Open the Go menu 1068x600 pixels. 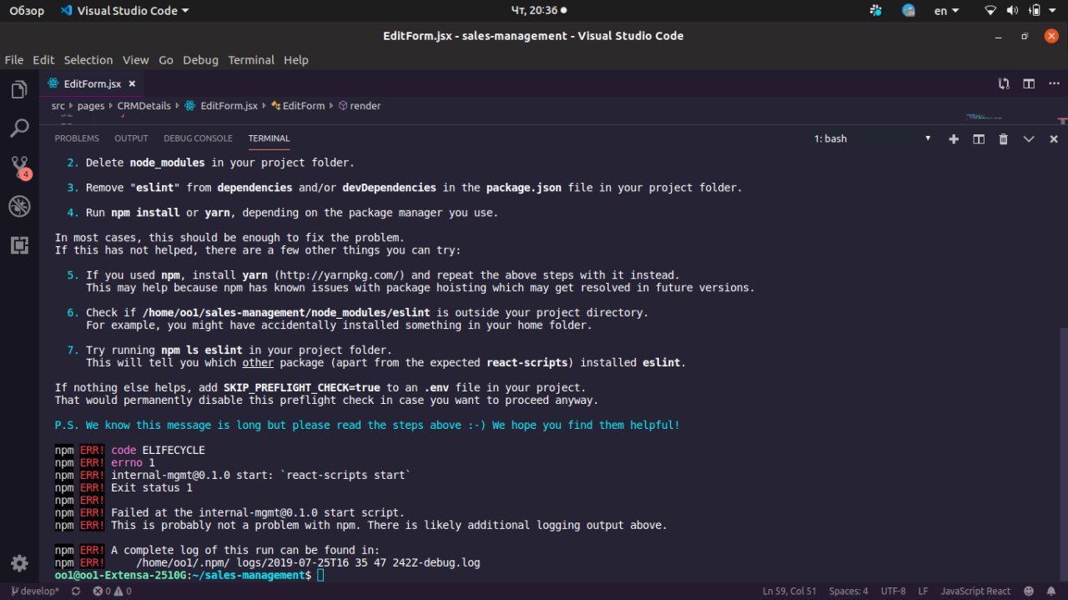pyautogui.click(x=166, y=60)
